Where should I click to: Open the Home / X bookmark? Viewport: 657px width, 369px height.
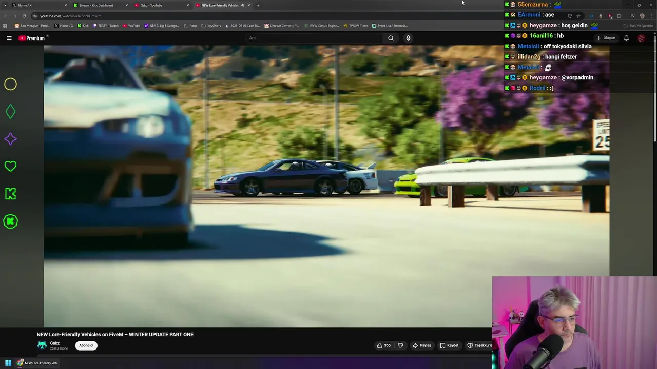pyautogui.click(x=65, y=25)
